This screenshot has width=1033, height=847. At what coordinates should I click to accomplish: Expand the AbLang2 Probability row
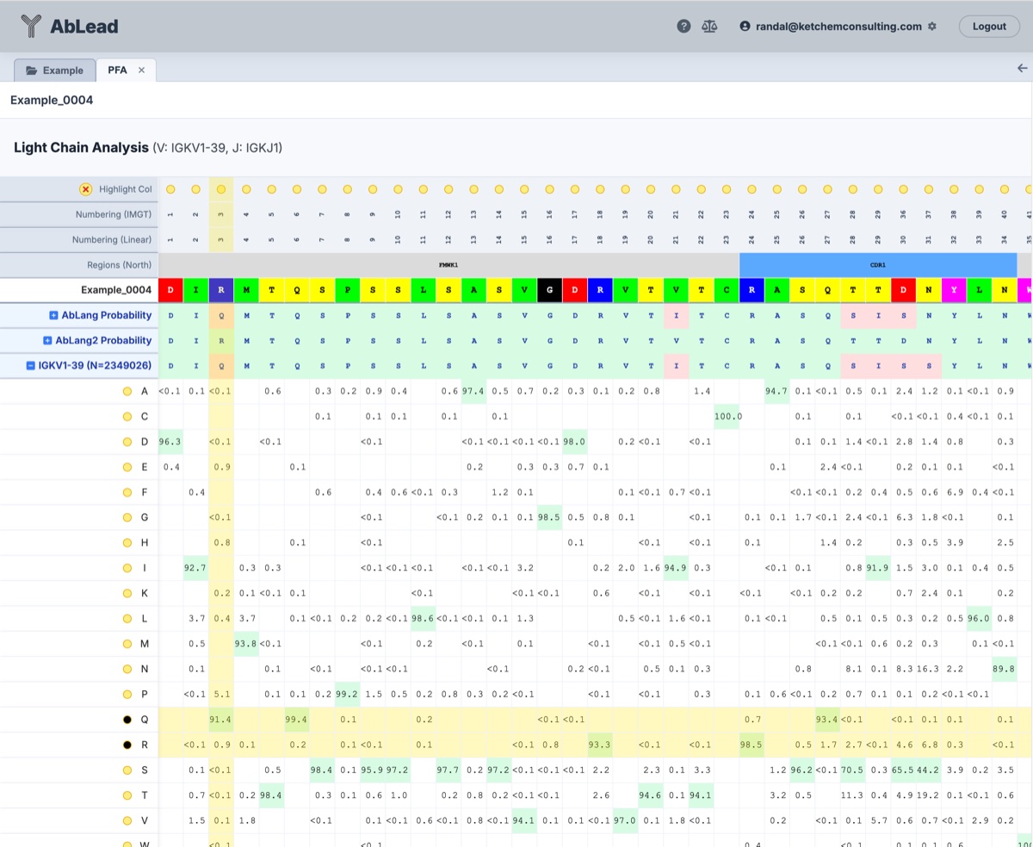point(47,341)
